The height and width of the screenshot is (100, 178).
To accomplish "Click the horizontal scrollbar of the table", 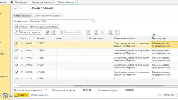I will tap(118, 86).
